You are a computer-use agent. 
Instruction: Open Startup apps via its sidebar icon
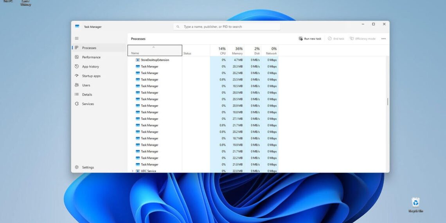tap(77, 76)
